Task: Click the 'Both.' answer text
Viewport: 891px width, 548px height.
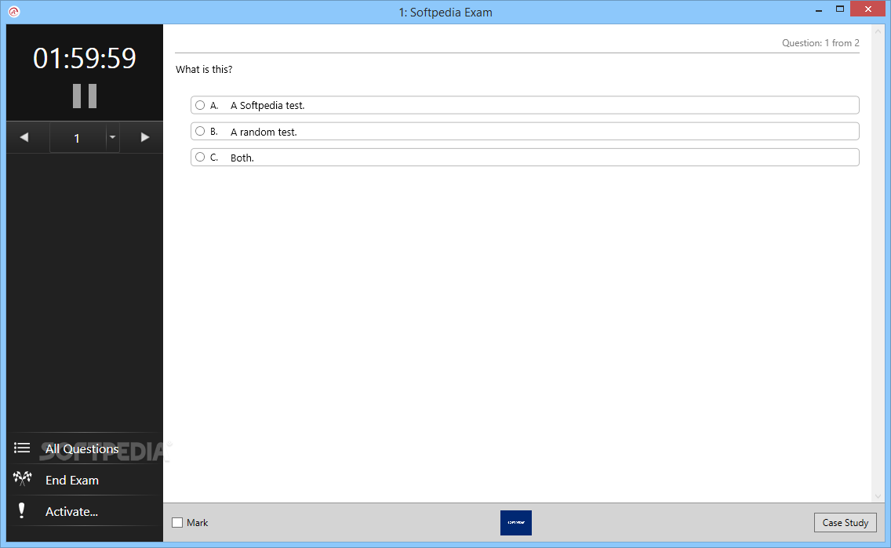Action: pyautogui.click(x=242, y=158)
